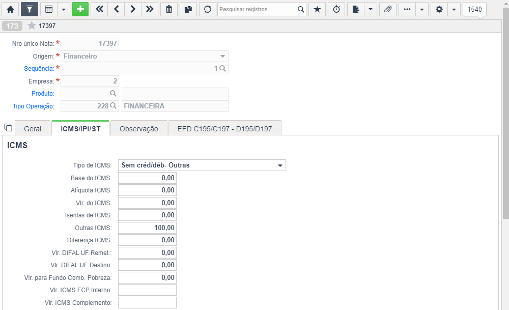Open more actions ellipsis button
Viewport: 509px width, 310px height.
407,9
